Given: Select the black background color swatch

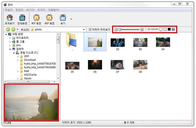Looking at the screenshot, I should coord(169,29).
